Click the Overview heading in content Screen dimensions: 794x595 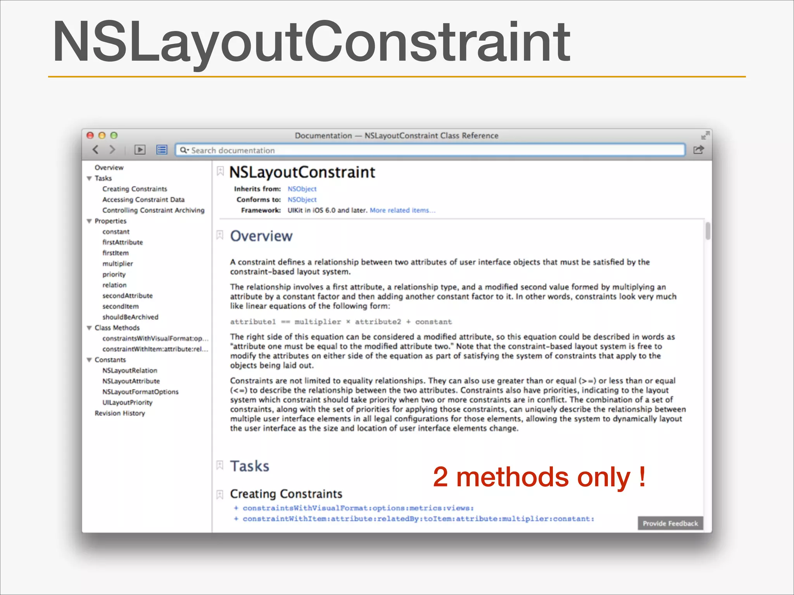(x=261, y=236)
